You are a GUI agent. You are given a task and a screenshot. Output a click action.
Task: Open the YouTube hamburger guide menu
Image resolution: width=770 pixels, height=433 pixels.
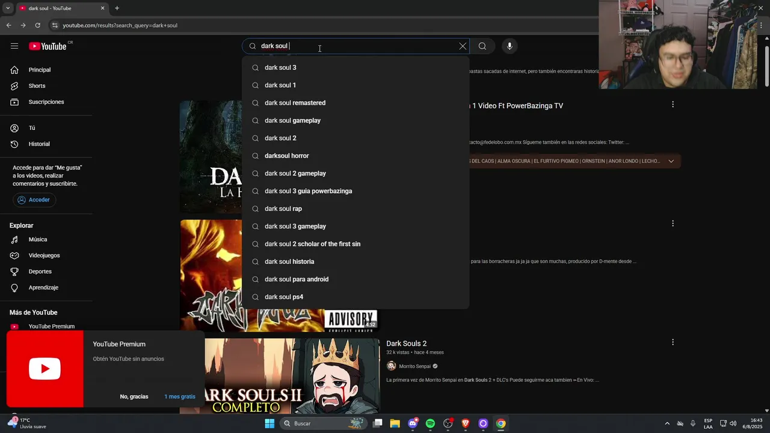tap(14, 46)
